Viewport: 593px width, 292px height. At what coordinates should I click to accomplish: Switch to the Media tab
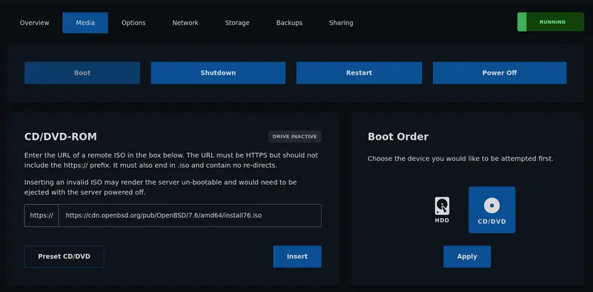point(85,23)
